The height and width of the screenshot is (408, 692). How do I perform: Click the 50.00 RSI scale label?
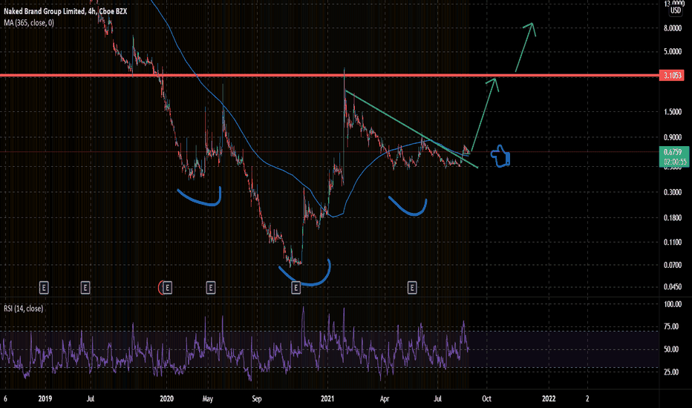tap(671, 349)
